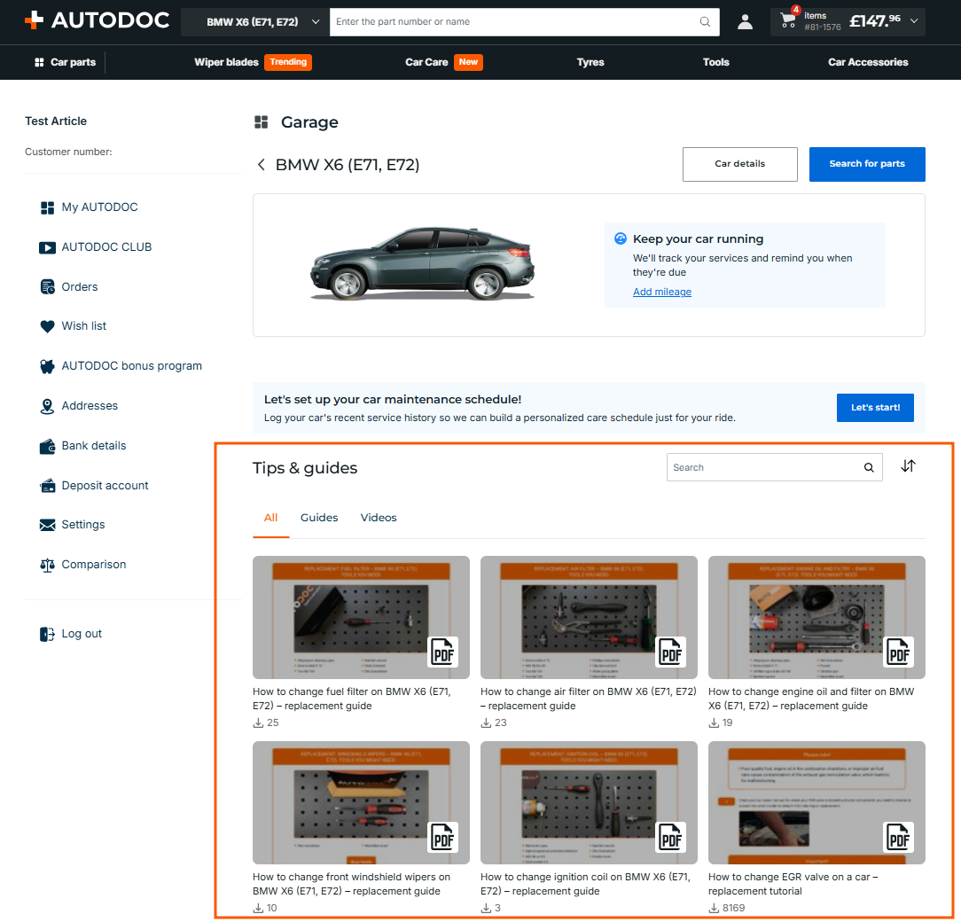Open the Car parts catalogue menu

[x=65, y=62]
